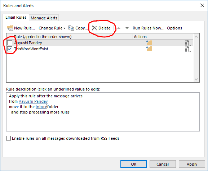Close the Rules and Alerts dialog
The height and width of the screenshot is (171, 208).
(202, 5)
